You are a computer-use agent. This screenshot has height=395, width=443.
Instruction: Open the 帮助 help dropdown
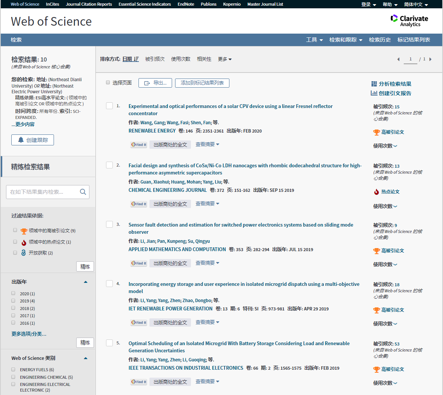coord(390,4)
